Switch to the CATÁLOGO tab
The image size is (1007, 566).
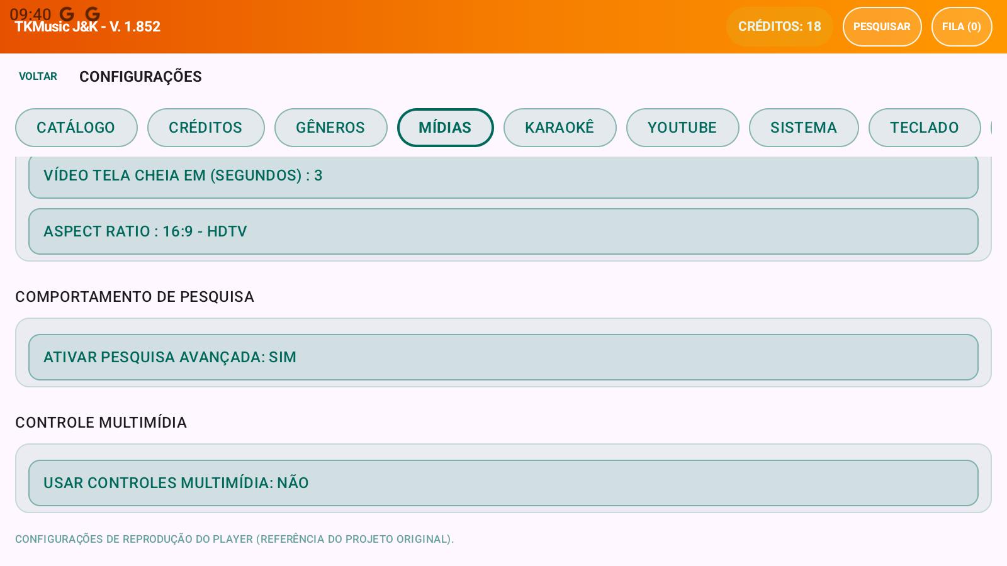coord(76,128)
